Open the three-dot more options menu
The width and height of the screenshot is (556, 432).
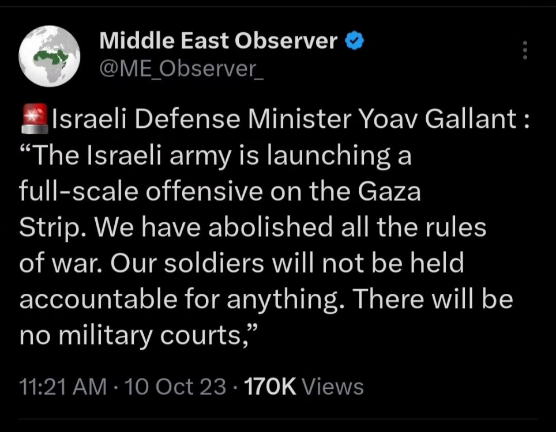click(x=524, y=51)
